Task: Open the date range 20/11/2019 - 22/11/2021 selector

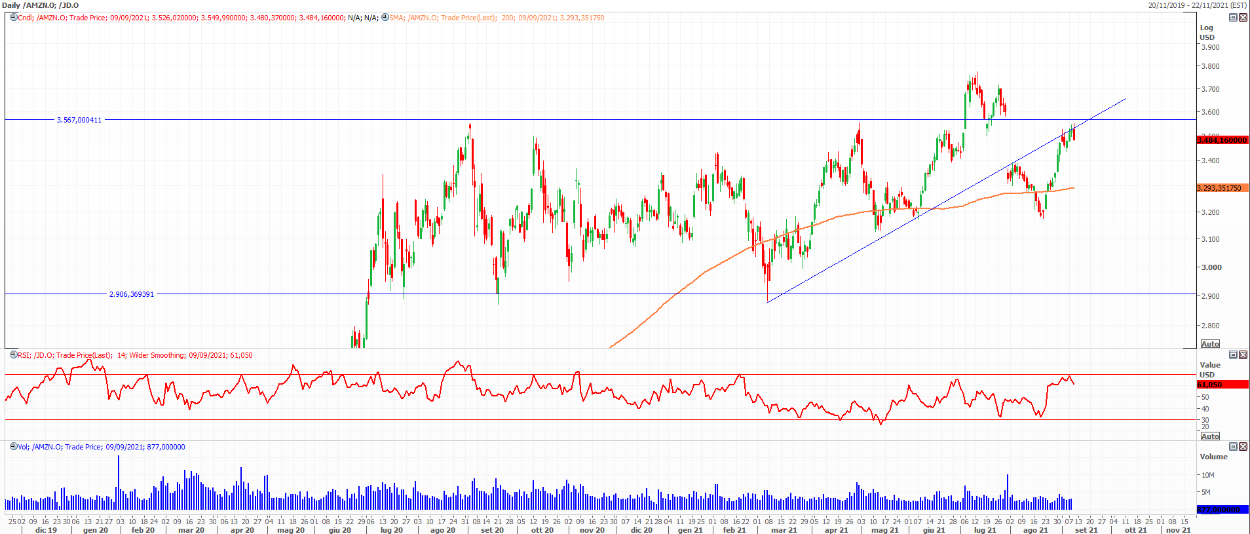Action: click(1197, 5)
